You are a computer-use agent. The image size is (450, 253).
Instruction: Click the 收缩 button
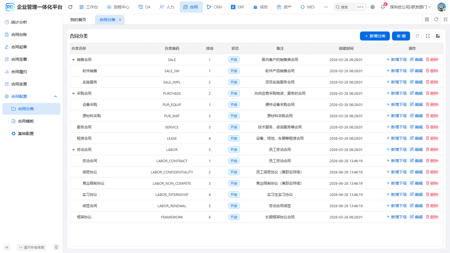click(x=401, y=36)
